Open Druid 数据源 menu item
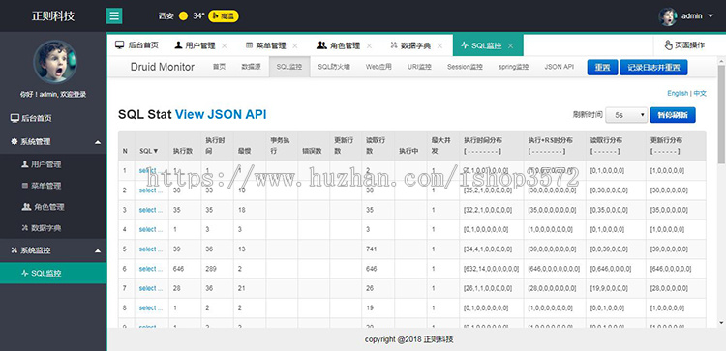This screenshot has width=726, height=351. (x=251, y=67)
